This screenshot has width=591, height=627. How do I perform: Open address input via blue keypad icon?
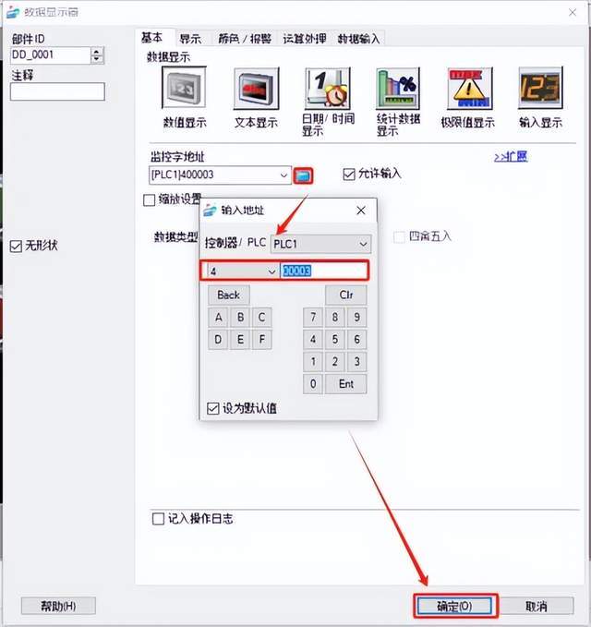[x=303, y=175]
